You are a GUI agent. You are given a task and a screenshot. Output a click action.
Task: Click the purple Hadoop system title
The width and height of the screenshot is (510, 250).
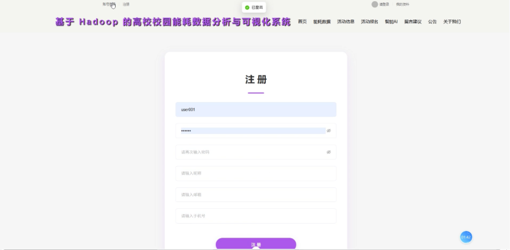[173, 21]
